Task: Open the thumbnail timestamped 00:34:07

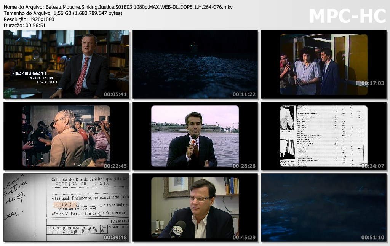Action: click(x=324, y=136)
